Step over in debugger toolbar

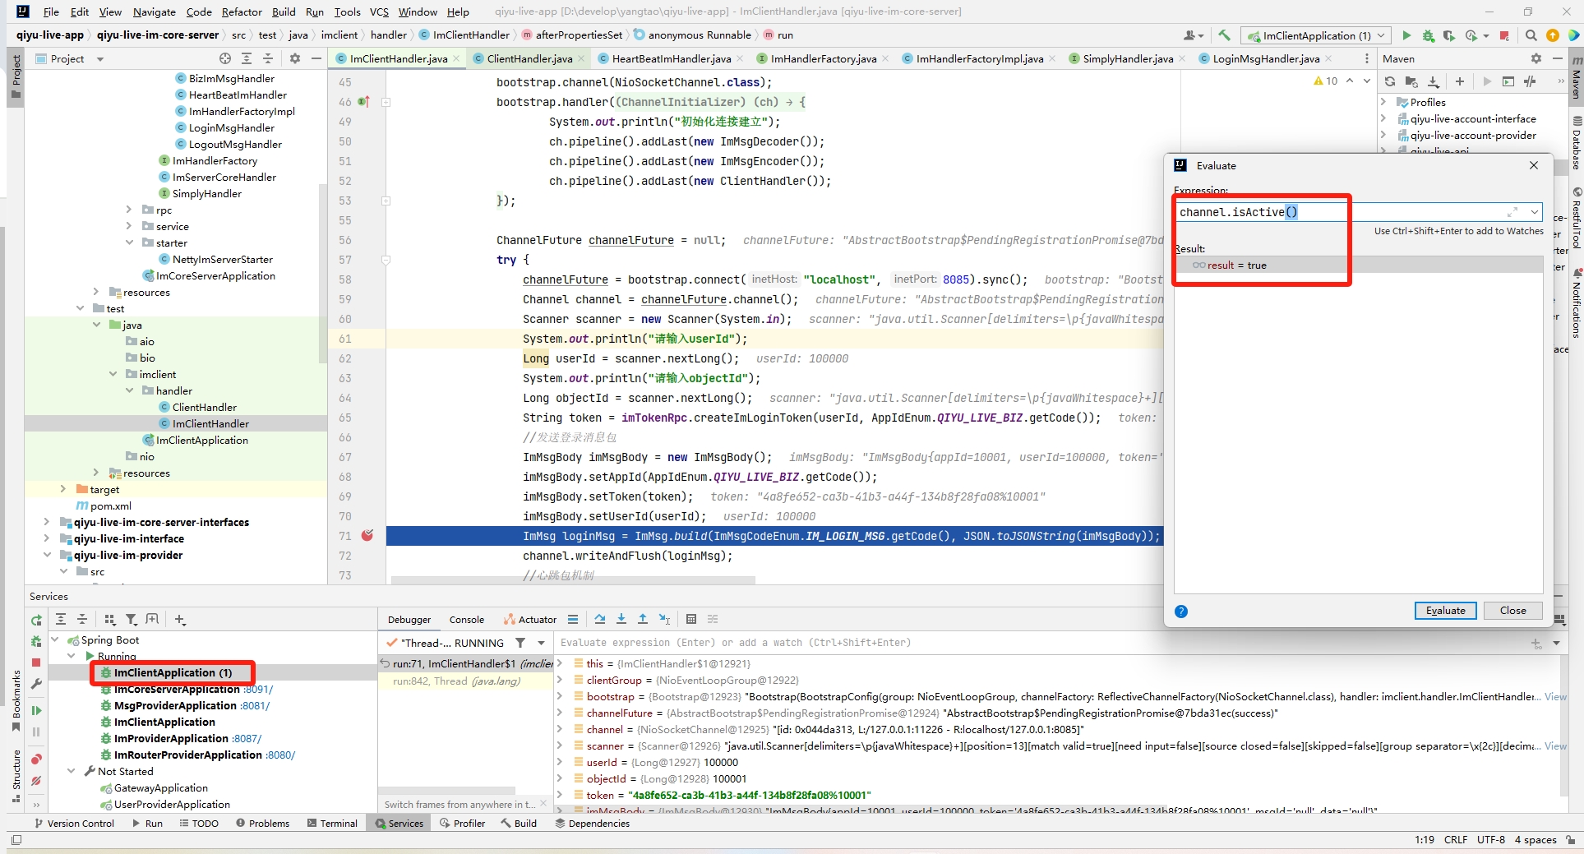(600, 619)
